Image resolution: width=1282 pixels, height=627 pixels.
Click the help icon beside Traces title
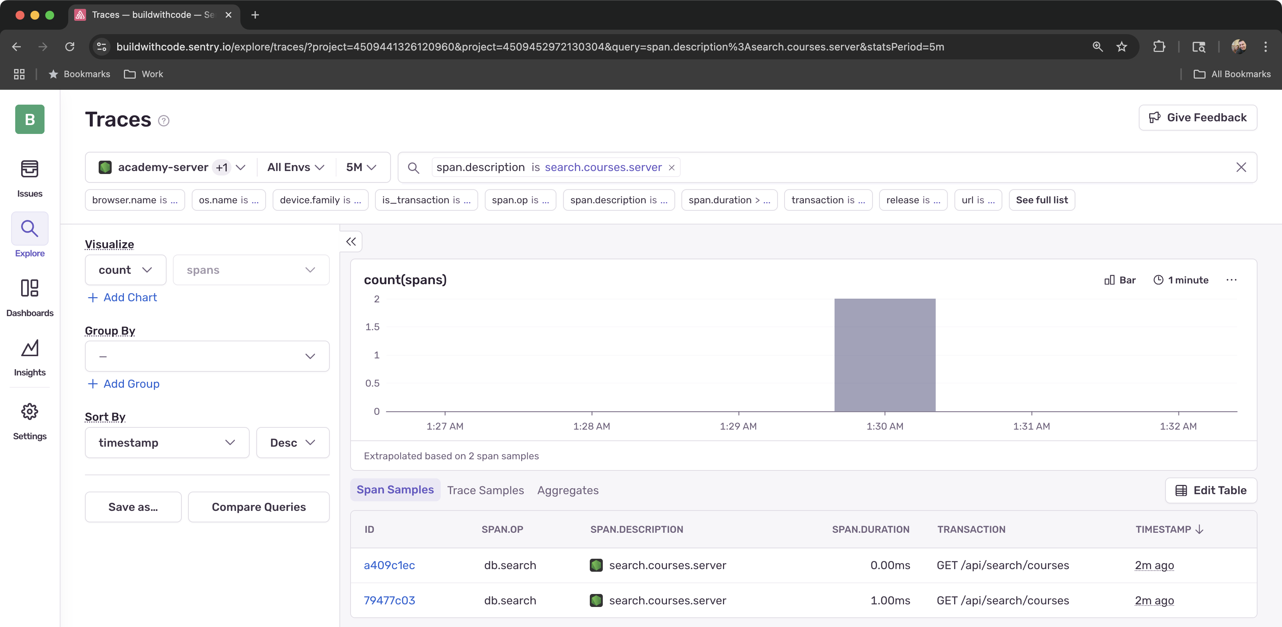coord(164,121)
